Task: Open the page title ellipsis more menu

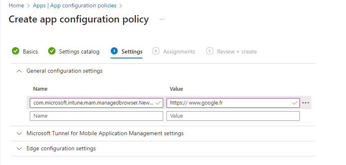Action: 162,19
